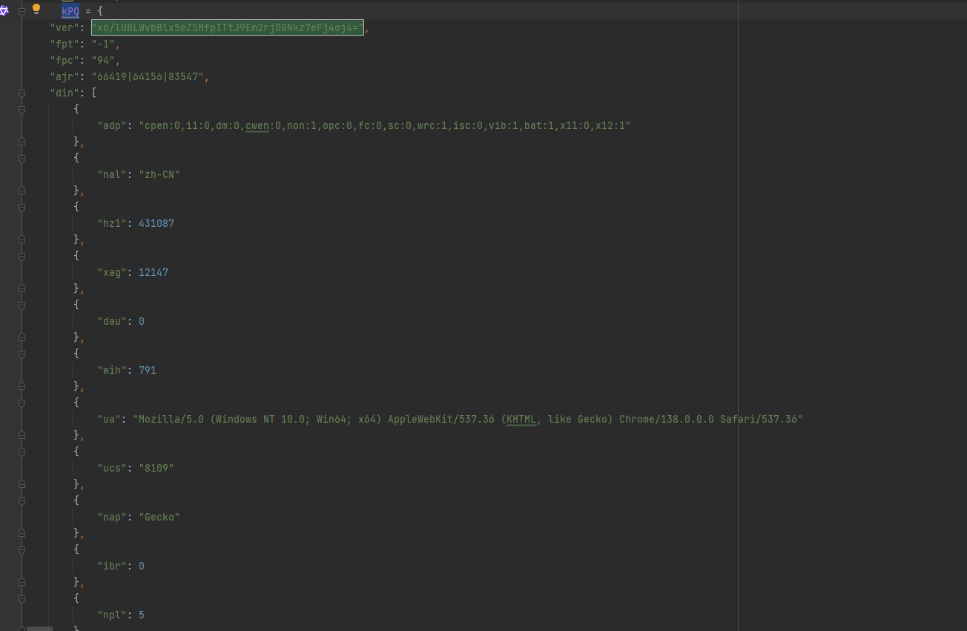This screenshot has height=631, width=967.
Task: Click the "ibr" key
Action: [x=112, y=566]
